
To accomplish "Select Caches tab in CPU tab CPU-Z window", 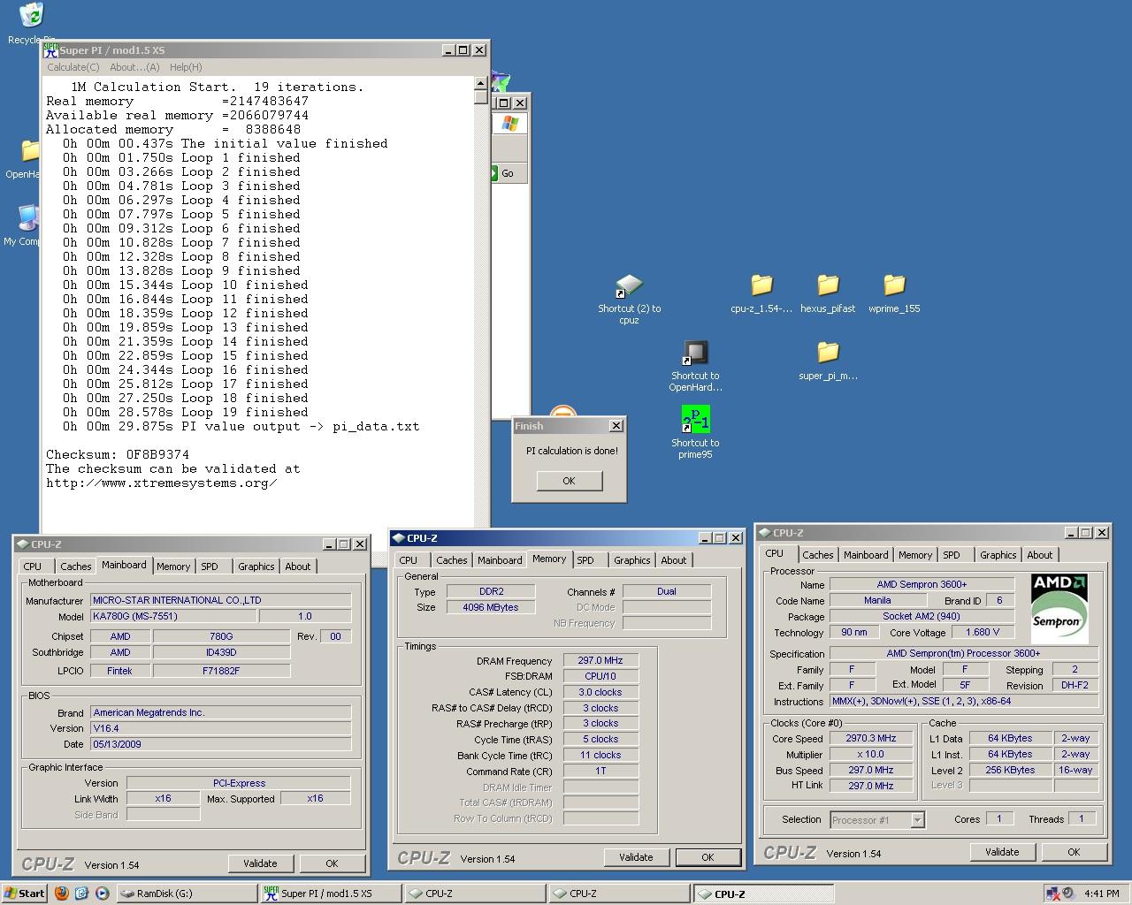I will tap(817, 555).
